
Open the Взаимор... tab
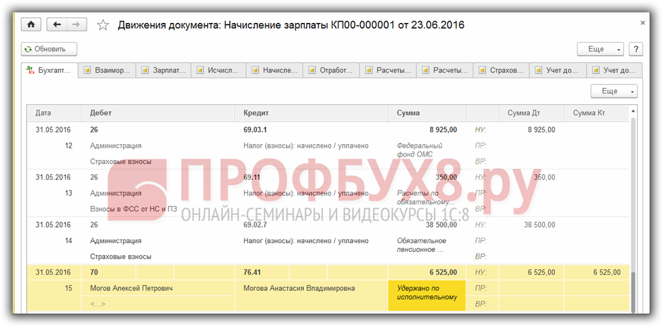tap(107, 71)
